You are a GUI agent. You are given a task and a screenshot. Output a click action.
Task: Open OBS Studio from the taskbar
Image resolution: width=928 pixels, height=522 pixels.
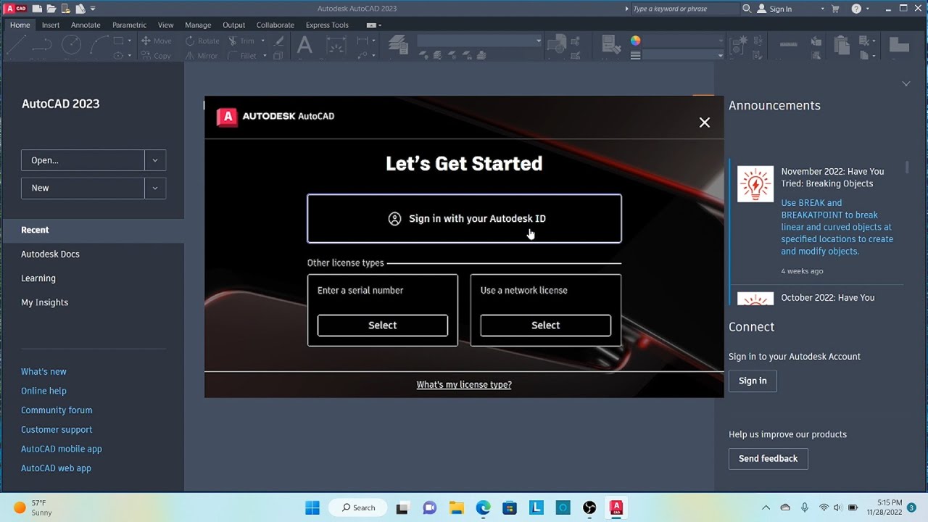tap(589, 507)
